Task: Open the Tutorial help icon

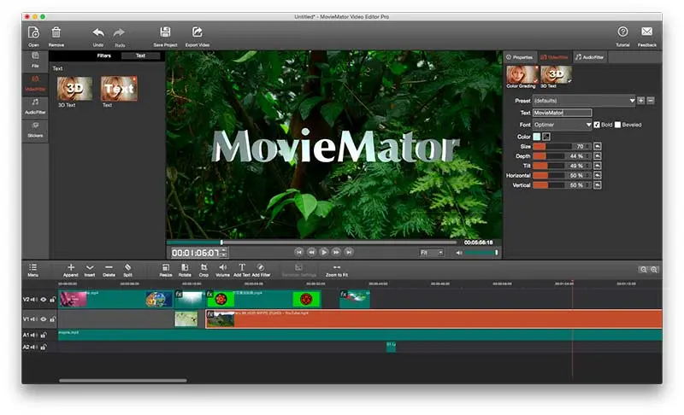Action: pos(623,32)
